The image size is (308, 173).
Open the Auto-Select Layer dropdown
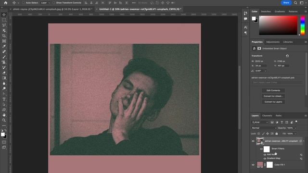point(45,3)
